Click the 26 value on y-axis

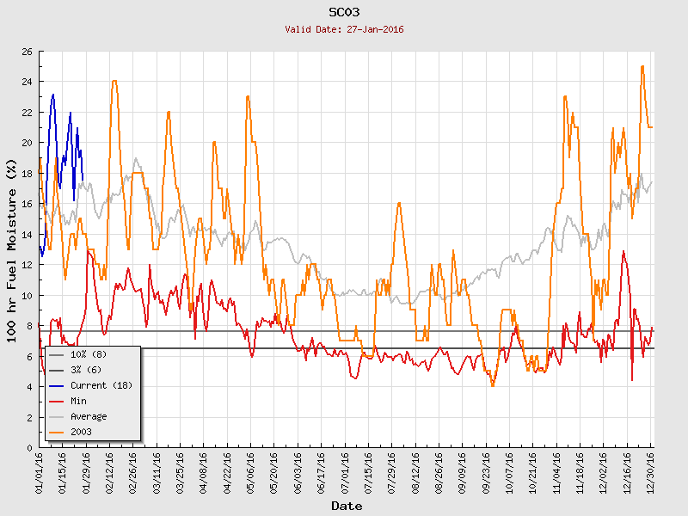point(27,52)
